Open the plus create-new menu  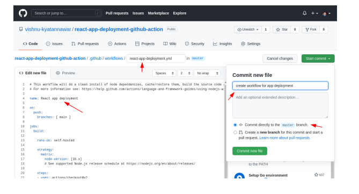[314, 13]
